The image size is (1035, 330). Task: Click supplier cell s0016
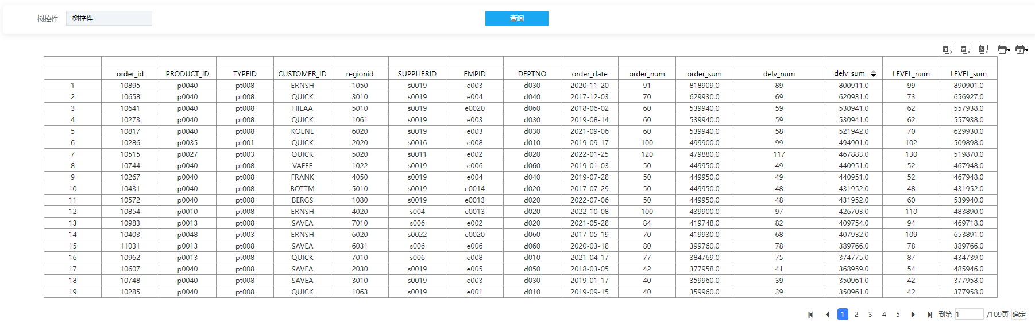[417, 143]
